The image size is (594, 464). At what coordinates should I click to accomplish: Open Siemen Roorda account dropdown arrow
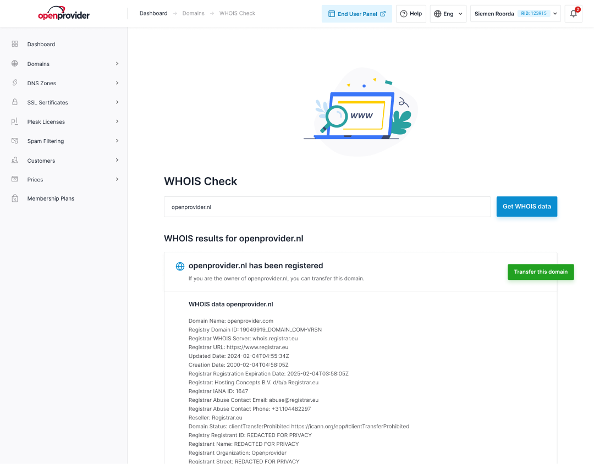coord(555,14)
